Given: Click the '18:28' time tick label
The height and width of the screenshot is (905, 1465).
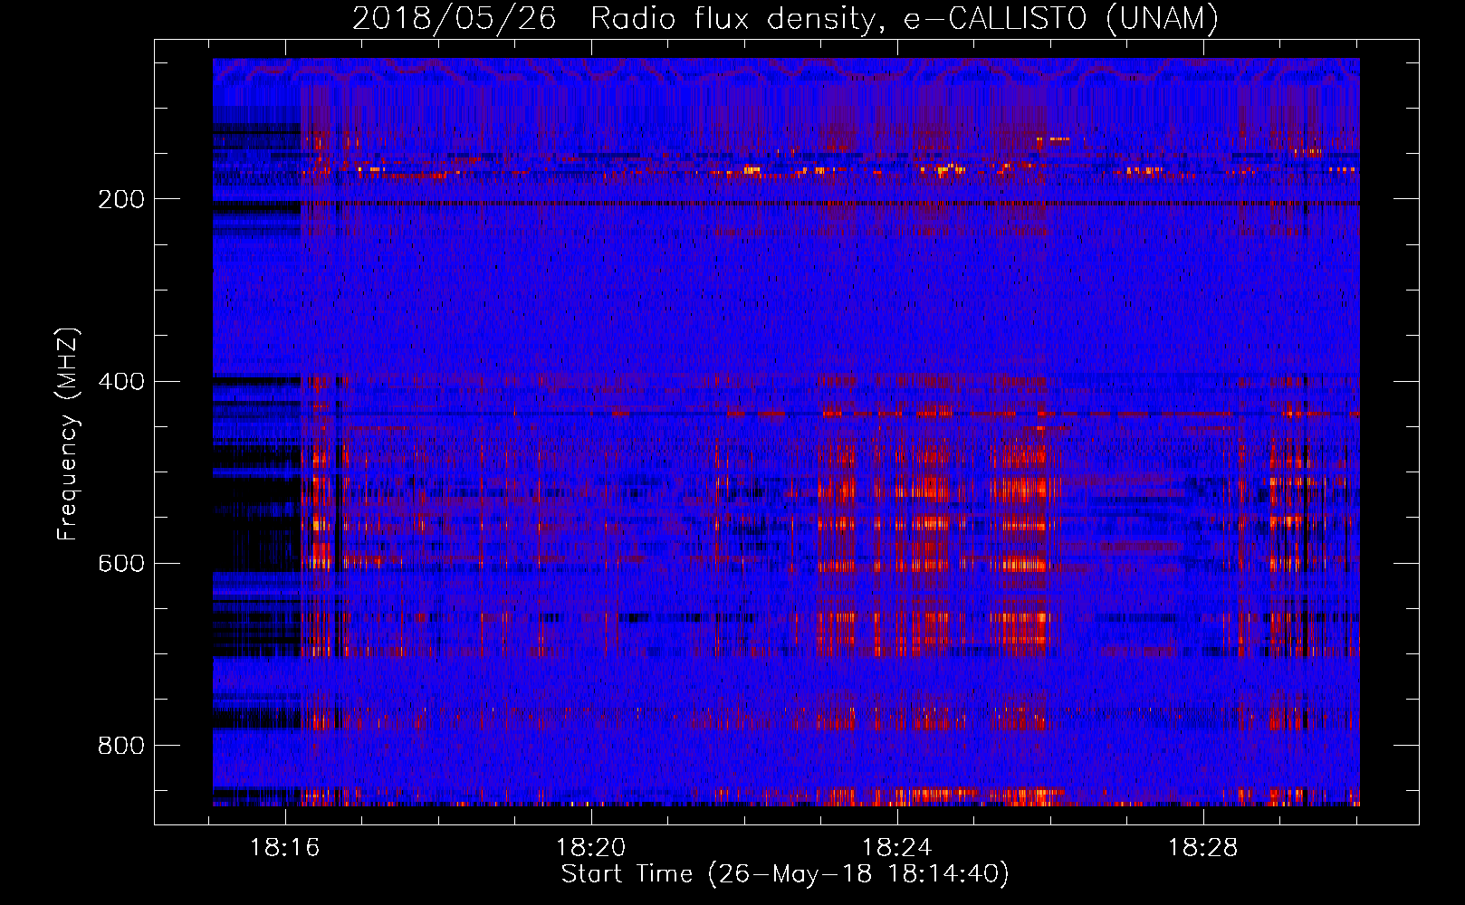Looking at the screenshot, I should click(1202, 848).
